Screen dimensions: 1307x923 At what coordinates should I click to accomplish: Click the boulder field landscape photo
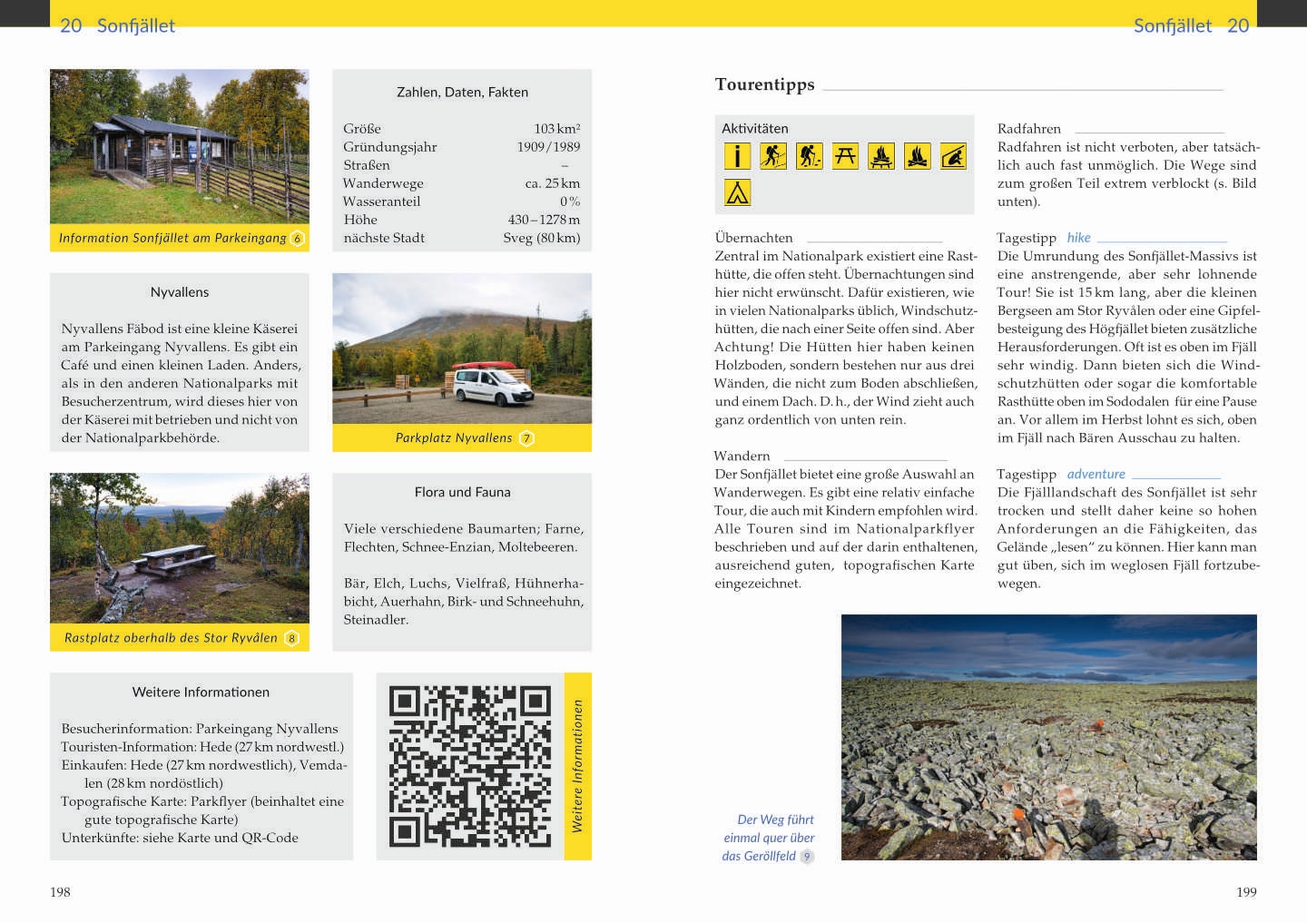[1048, 737]
